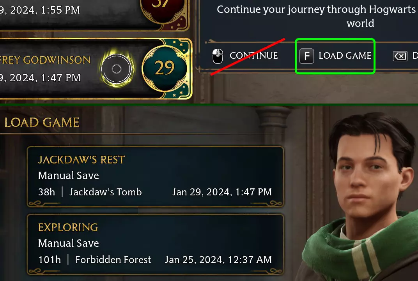Click the Jan 29, 2024, 1:47 PM save date
418x281 pixels.
(x=222, y=192)
